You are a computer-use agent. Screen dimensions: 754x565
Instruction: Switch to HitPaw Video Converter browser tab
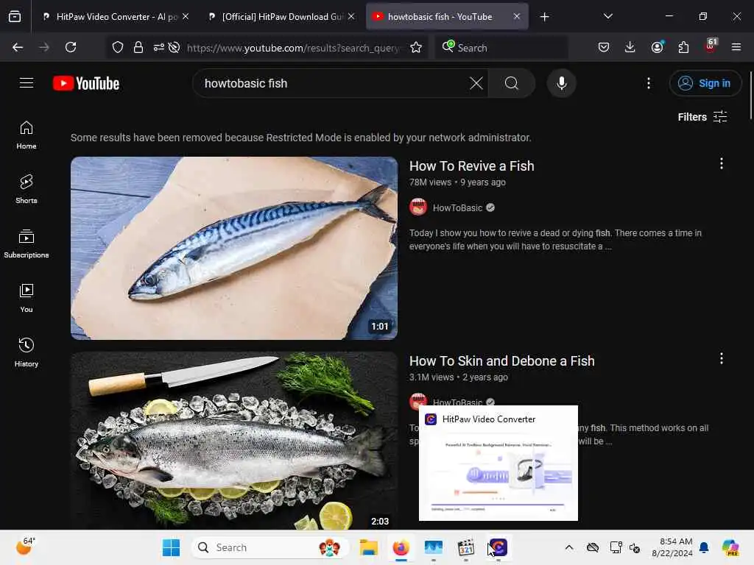point(110,16)
